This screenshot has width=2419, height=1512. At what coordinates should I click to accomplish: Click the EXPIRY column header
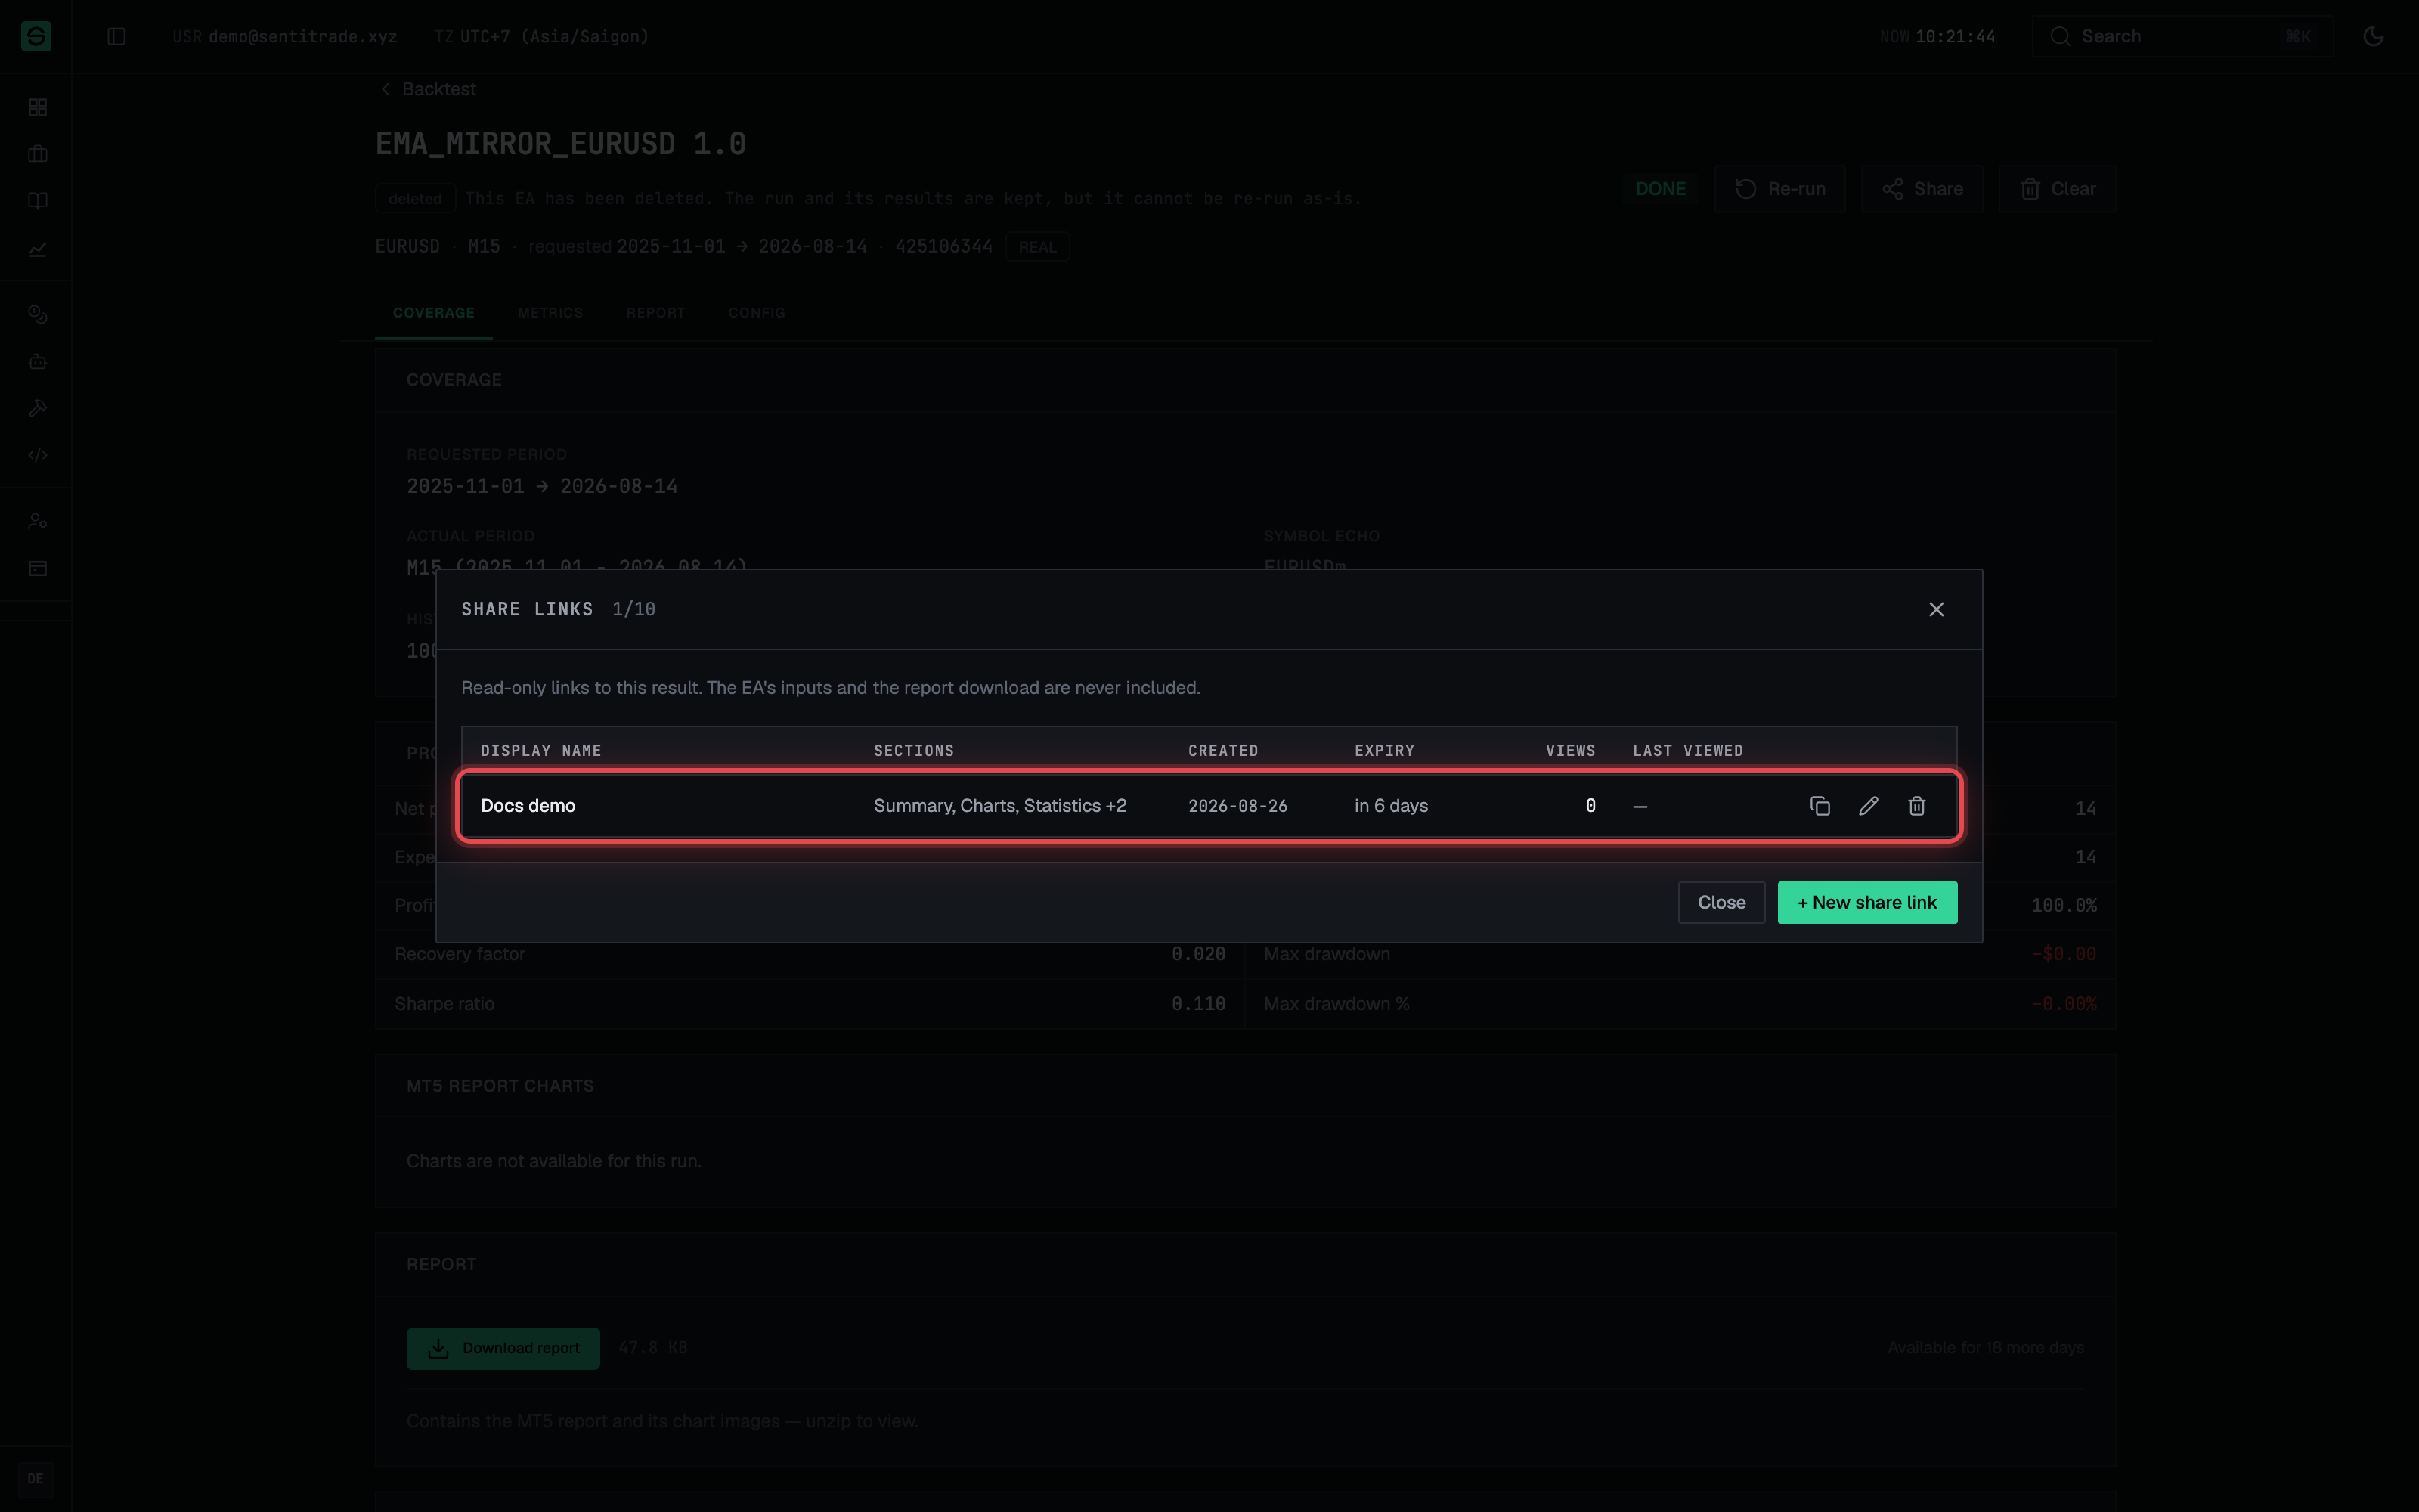pyautogui.click(x=1384, y=751)
